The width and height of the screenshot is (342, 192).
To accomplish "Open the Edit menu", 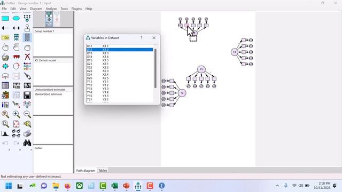I will click(x=13, y=9).
